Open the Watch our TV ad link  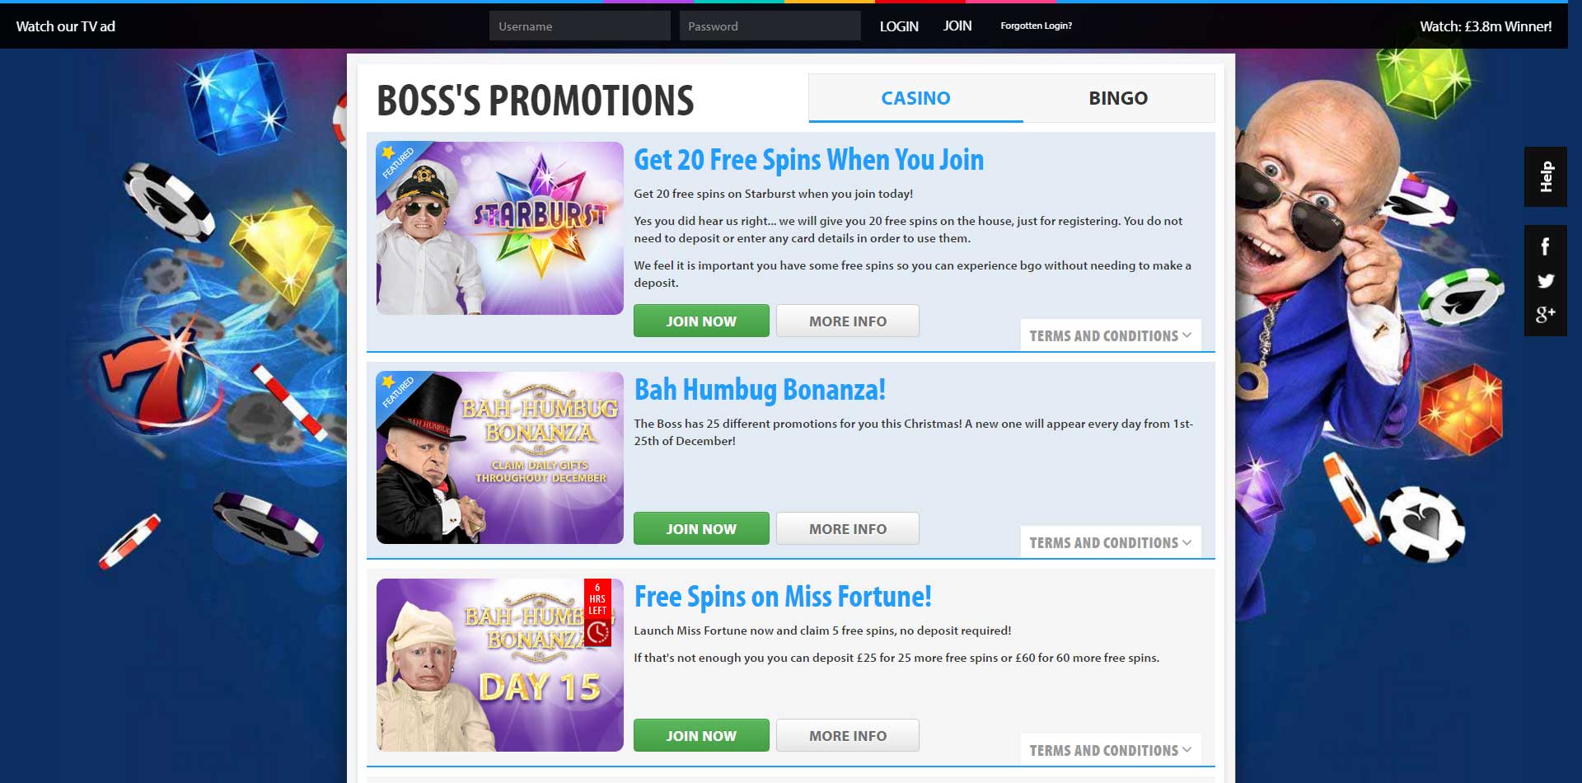66,26
